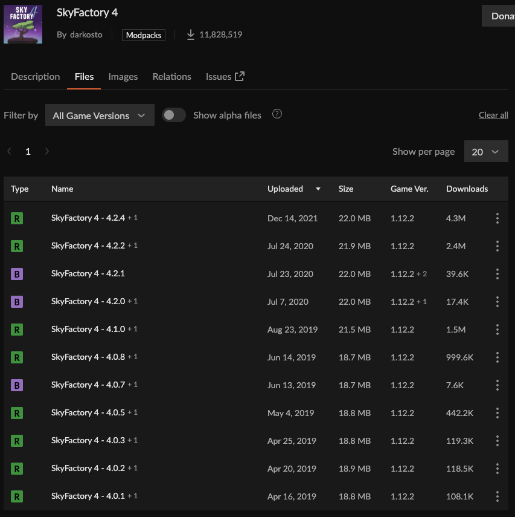Click the Release badge on the 4.2.4 row
Image resolution: width=515 pixels, height=517 pixels.
click(x=17, y=218)
